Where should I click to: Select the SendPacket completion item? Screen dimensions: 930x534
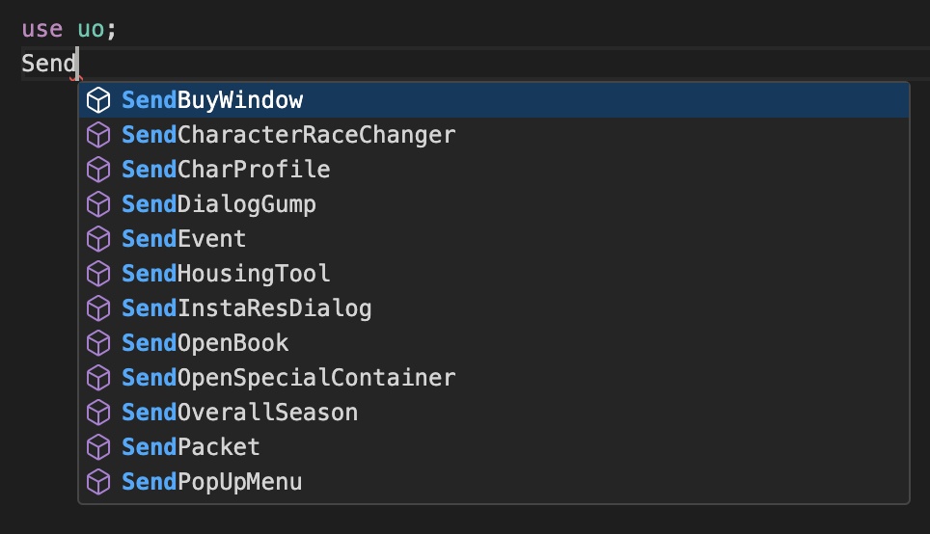tap(494, 447)
